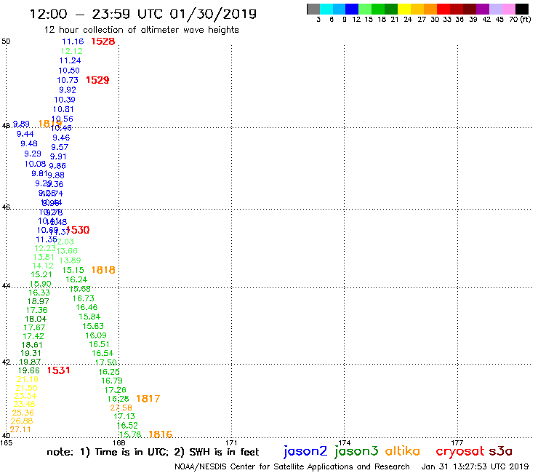
Task: Click wave height value 9.92
Action: point(68,90)
